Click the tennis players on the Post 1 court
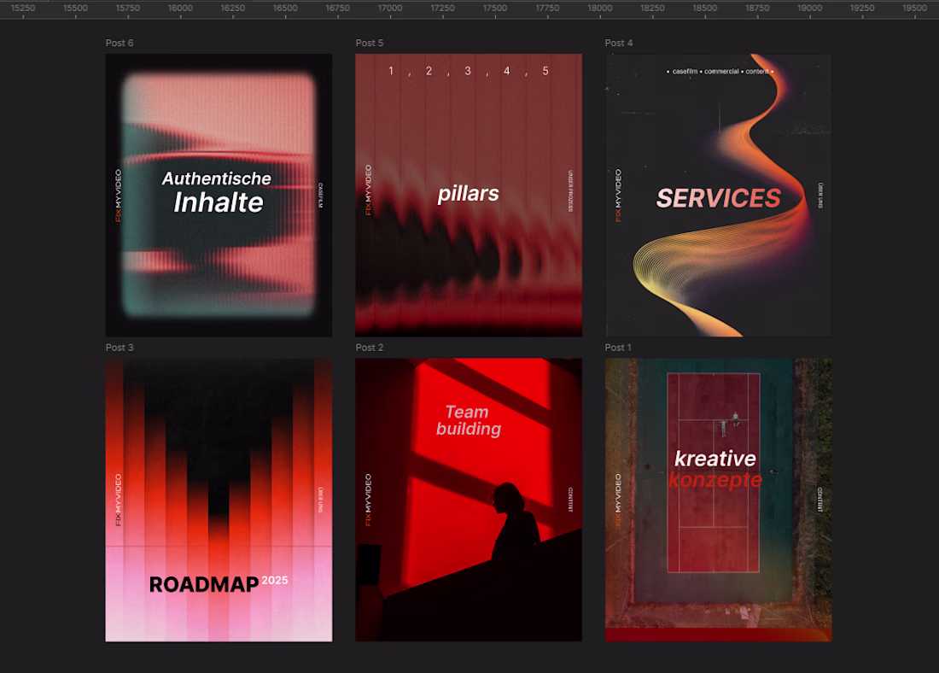The width and height of the screenshot is (939, 673). click(x=729, y=423)
